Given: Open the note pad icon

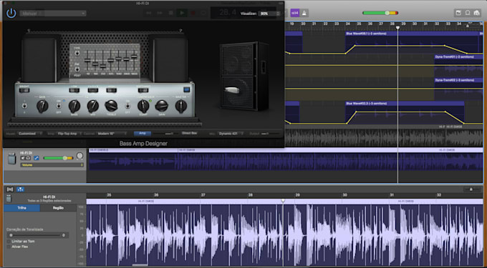Looking at the screenshot, I should pyautogui.click(x=458, y=13).
